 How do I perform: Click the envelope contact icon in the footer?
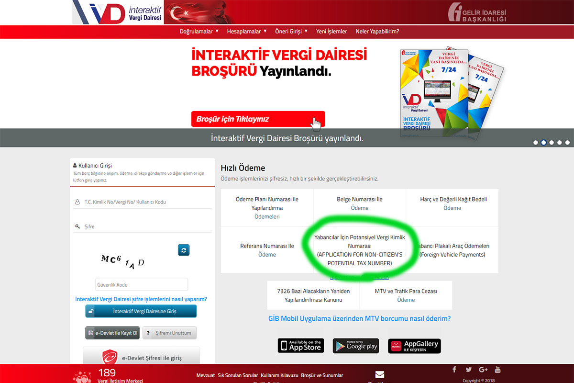click(x=380, y=374)
